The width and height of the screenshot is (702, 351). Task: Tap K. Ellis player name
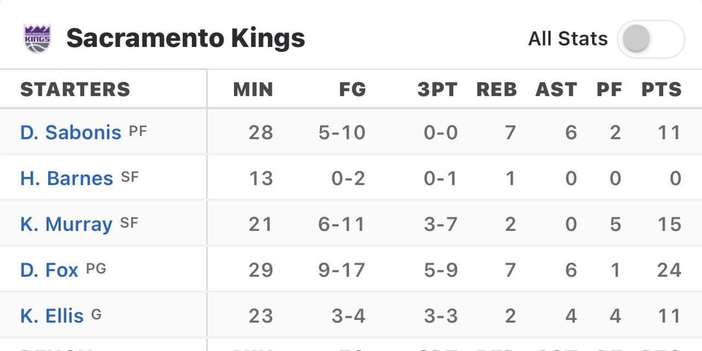[x=52, y=316]
